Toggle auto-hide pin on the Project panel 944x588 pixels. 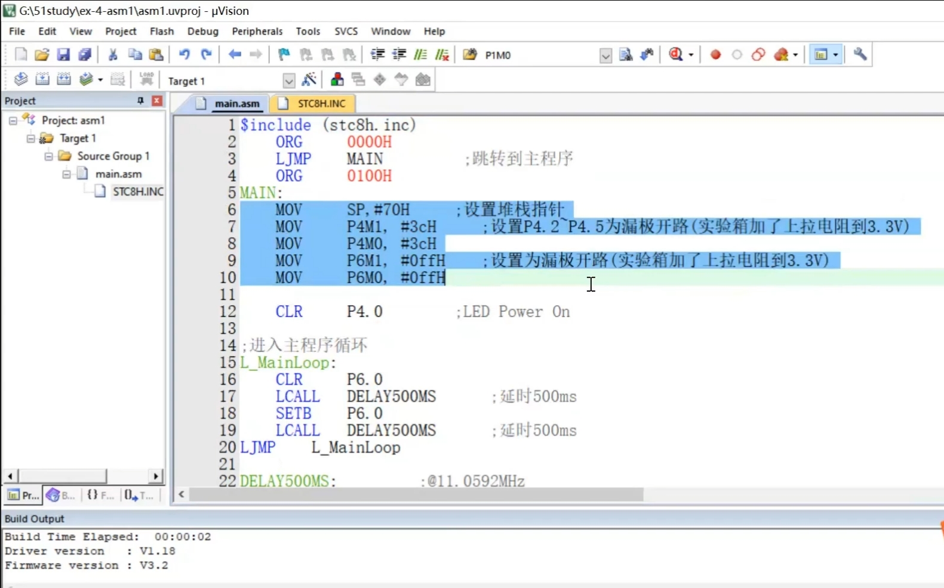[x=141, y=101]
